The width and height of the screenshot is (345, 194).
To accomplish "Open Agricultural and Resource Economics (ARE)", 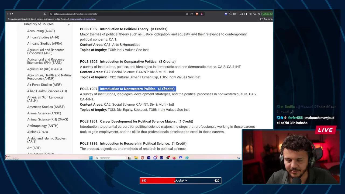I will click(46, 51).
